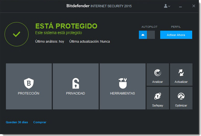The image size is (201, 136).
Task: Expand the user account dropdown
Action: coord(167,6)
